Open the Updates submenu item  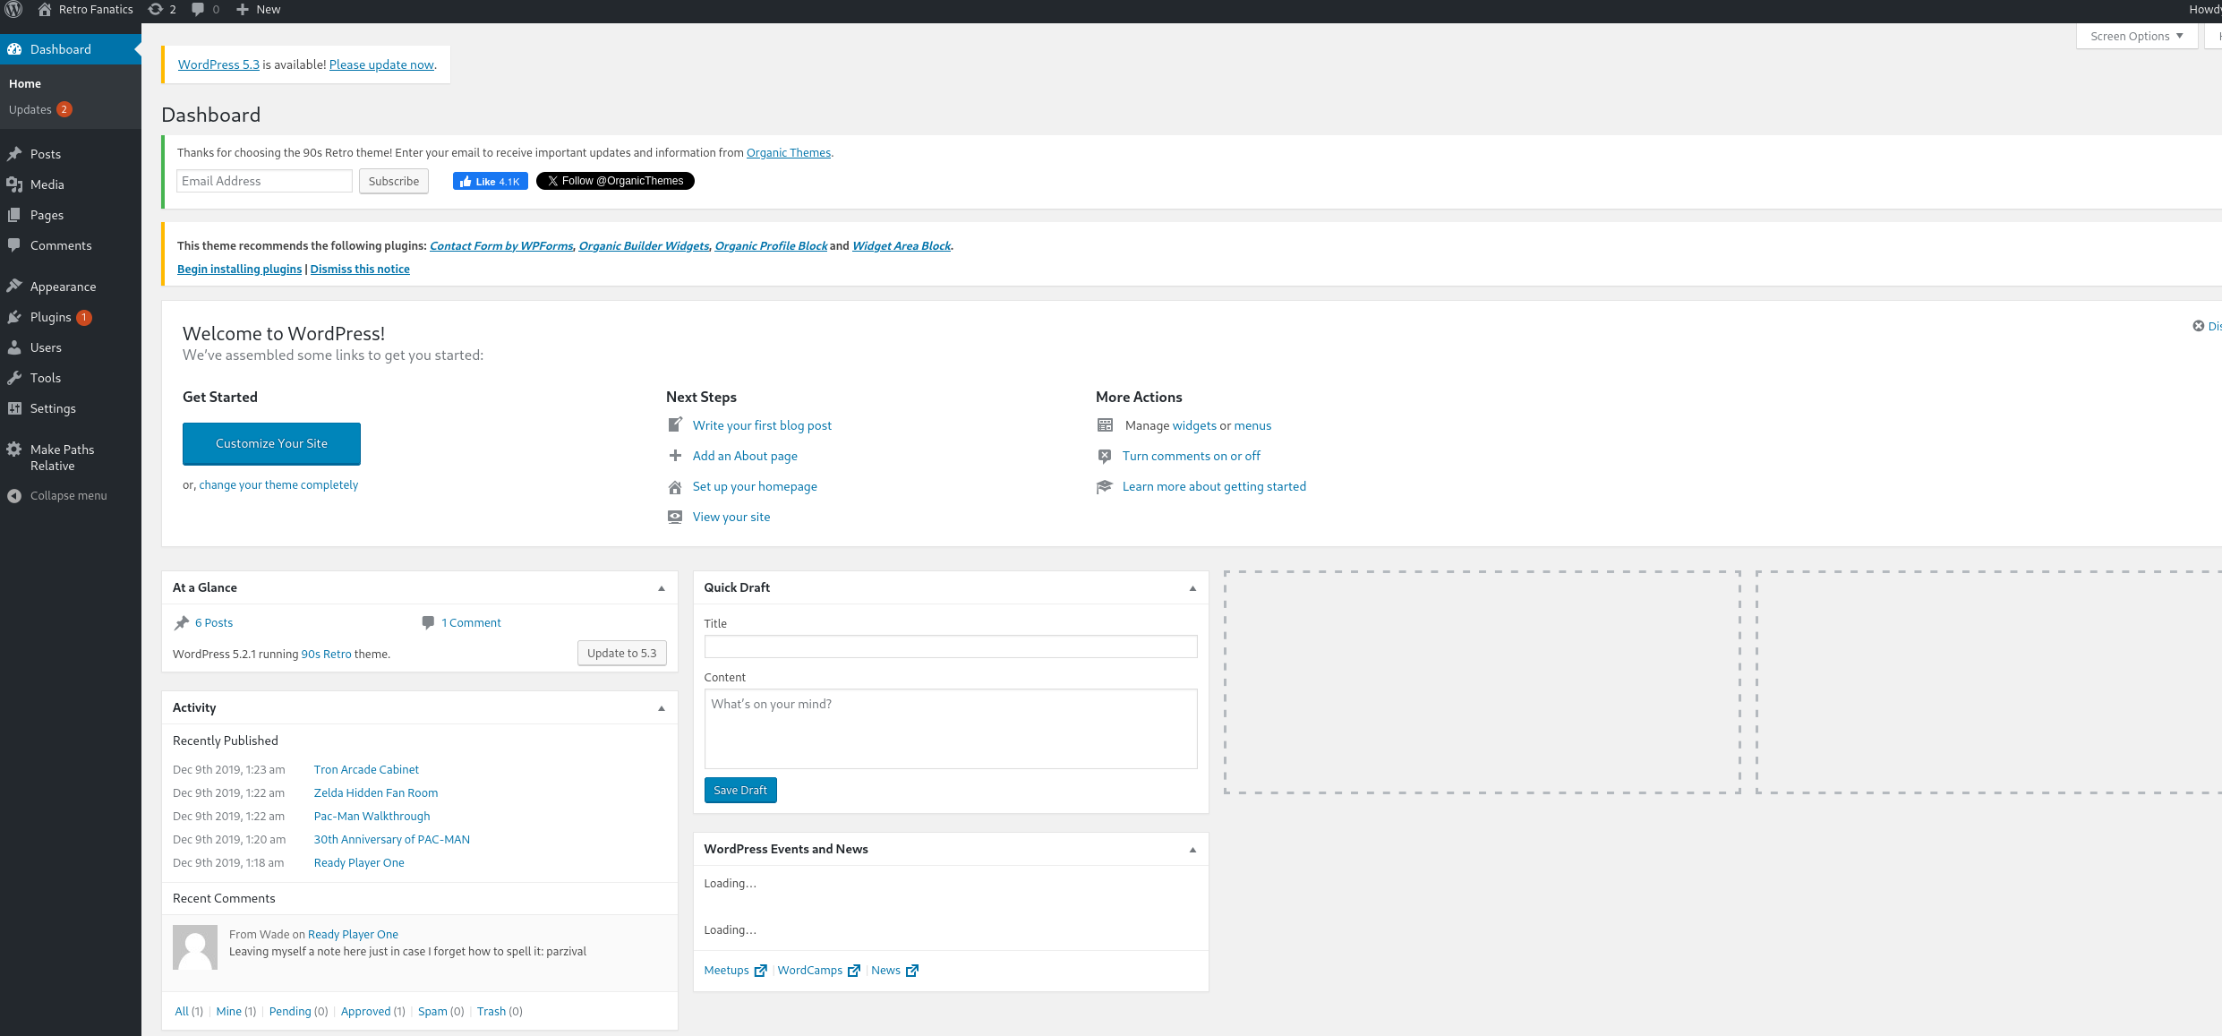click(30, 109)
